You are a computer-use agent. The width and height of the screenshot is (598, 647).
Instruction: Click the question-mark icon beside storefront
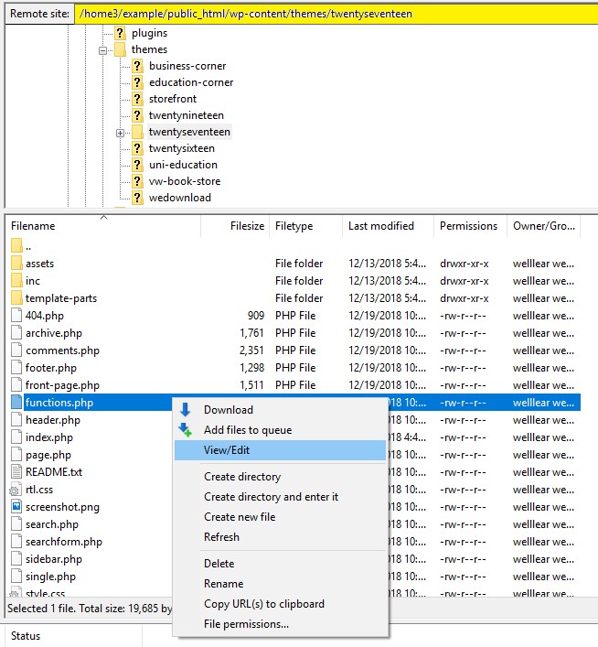coord(137,99)
